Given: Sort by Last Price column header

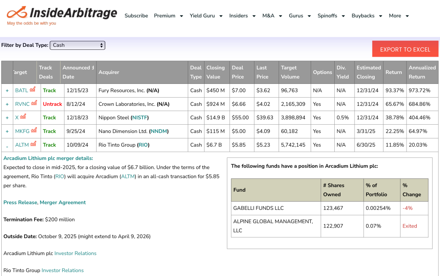Looking at the screenshot, I should click(266, 72).
